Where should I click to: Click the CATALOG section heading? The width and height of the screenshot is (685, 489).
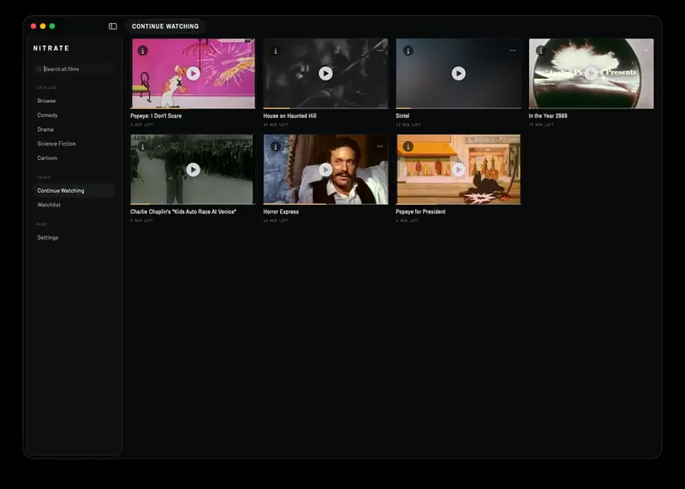[46, 88]
